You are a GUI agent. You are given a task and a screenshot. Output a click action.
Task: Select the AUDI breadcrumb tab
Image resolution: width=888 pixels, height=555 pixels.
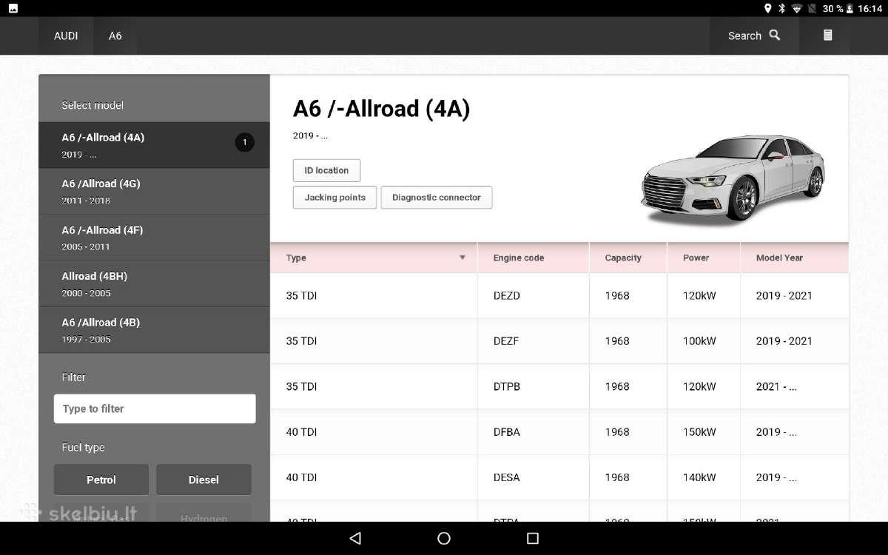[x=66, y=36]
